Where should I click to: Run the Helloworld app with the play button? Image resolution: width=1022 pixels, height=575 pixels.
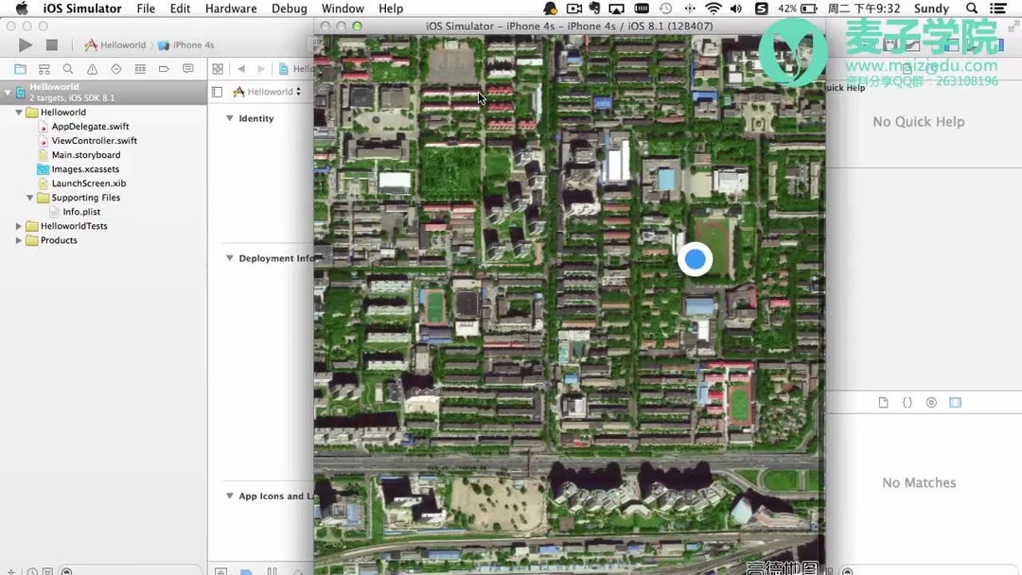(24, 44)
